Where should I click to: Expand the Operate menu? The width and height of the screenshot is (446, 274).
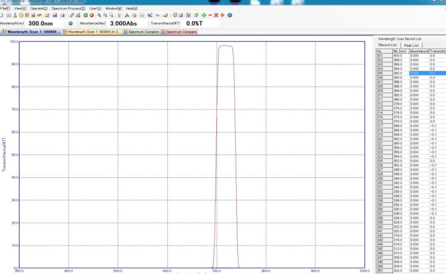coord(38,8)
